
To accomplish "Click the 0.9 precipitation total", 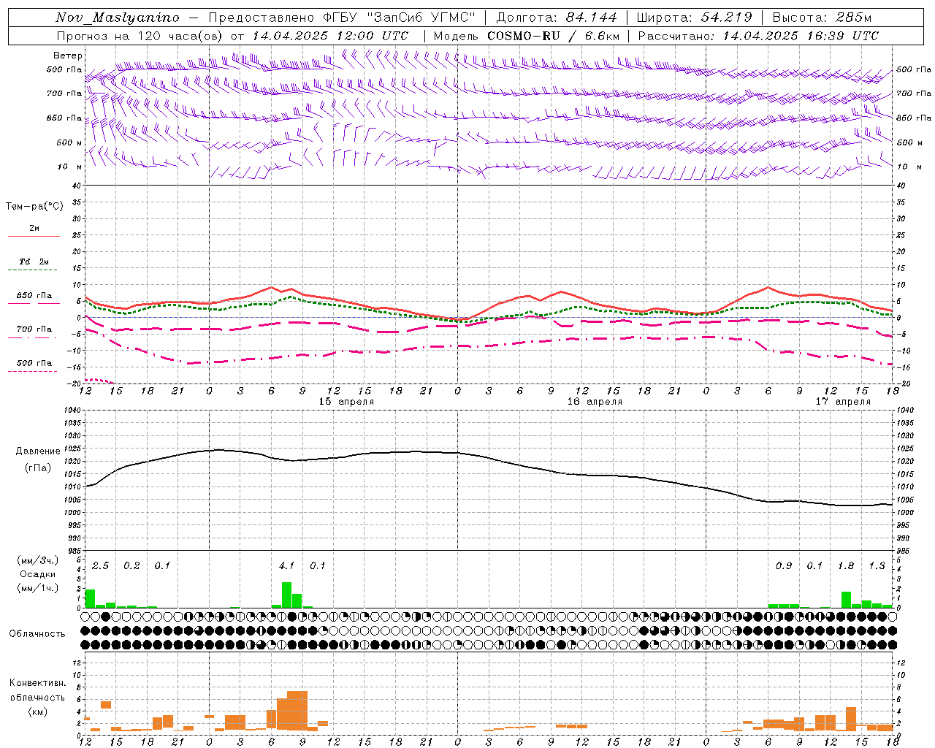I will click(x=783, y=566).
